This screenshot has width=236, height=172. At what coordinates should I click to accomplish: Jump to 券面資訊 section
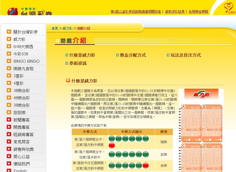tap(78, 63)
